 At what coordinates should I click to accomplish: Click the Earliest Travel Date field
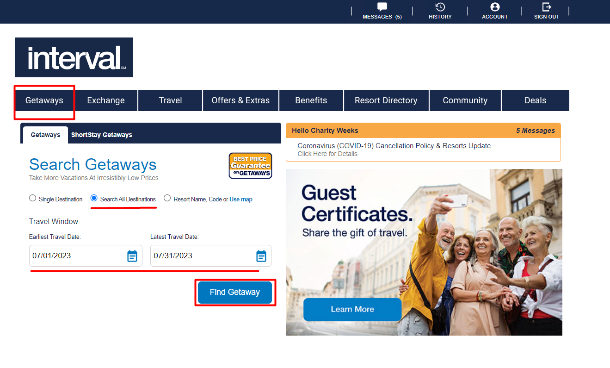click(86, 256)
